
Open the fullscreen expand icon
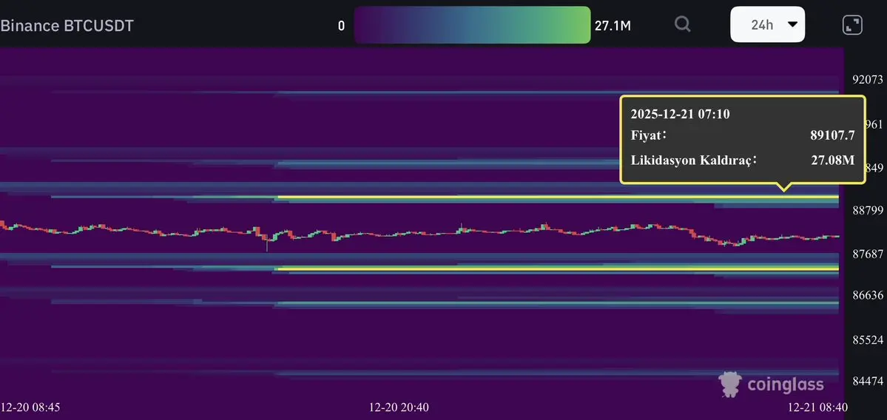[x=852, y=25]
